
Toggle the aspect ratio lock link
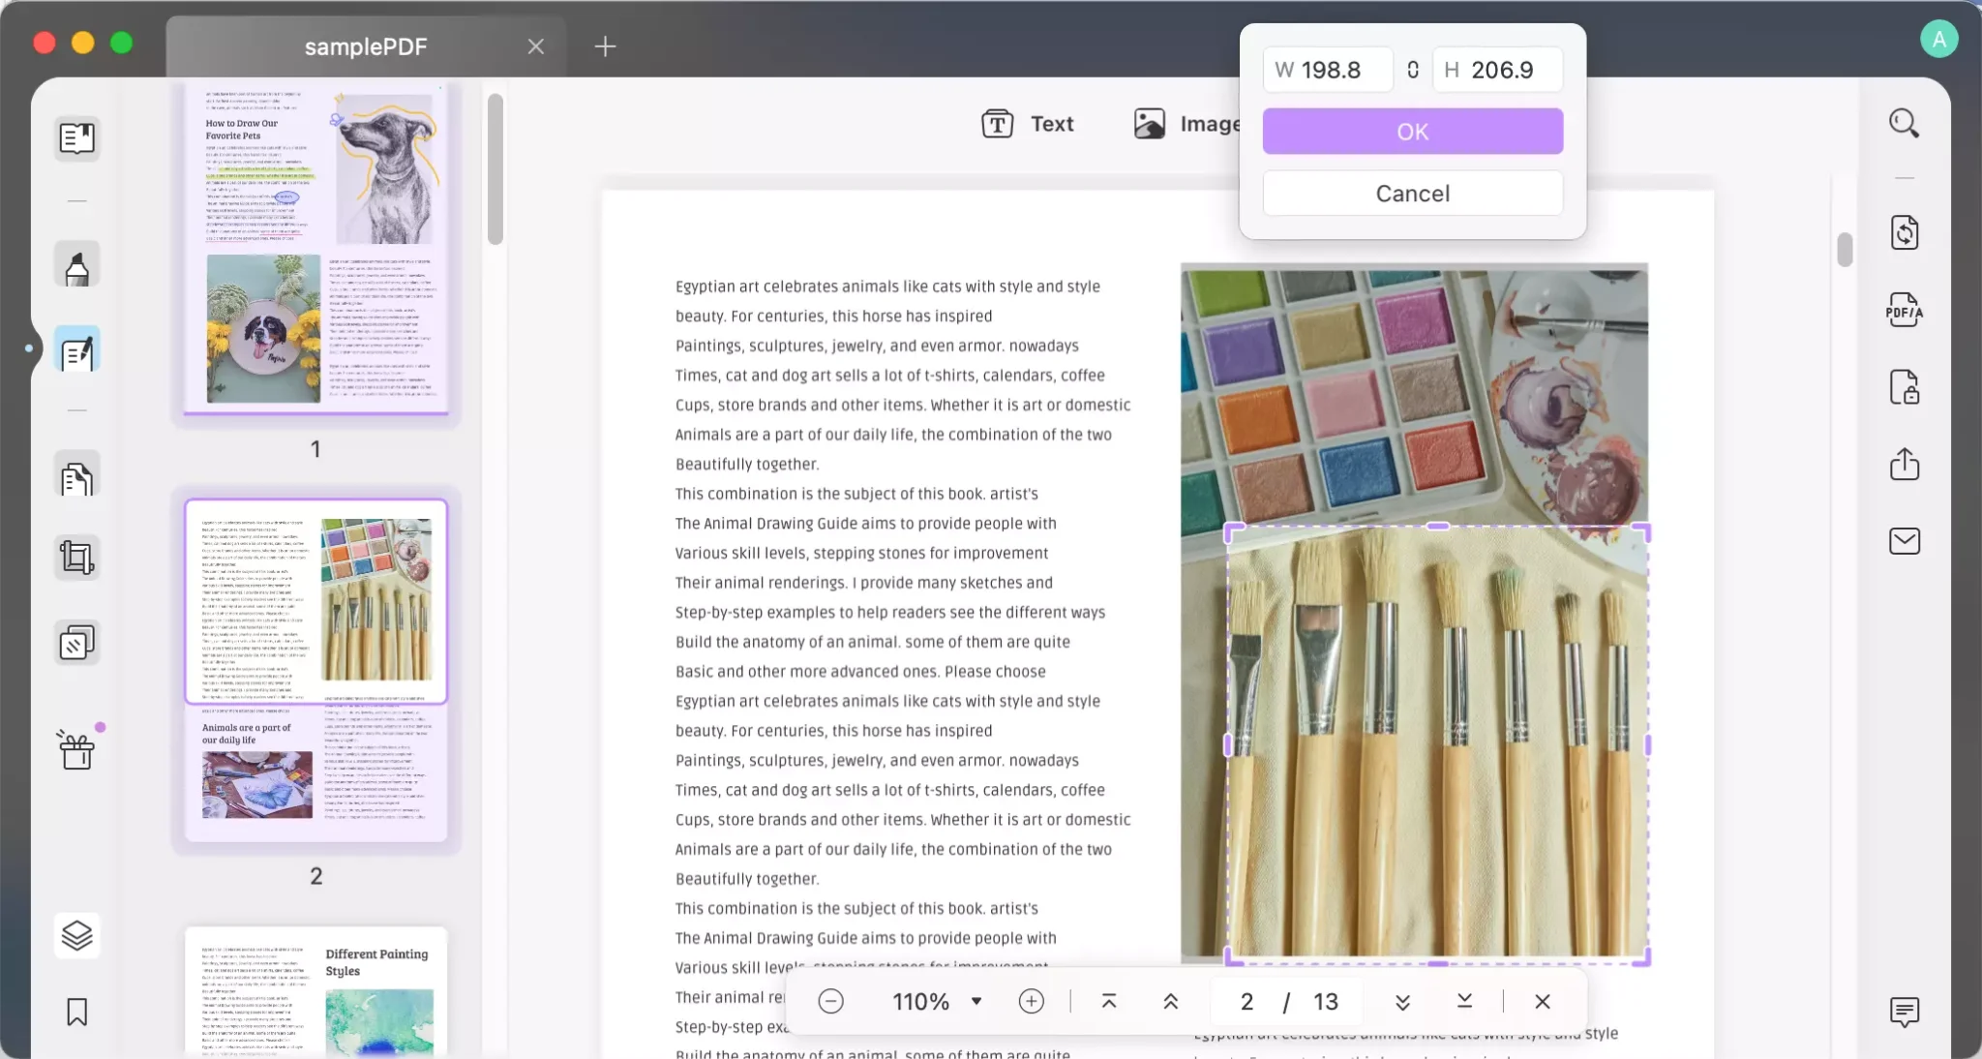point(1413,70)
